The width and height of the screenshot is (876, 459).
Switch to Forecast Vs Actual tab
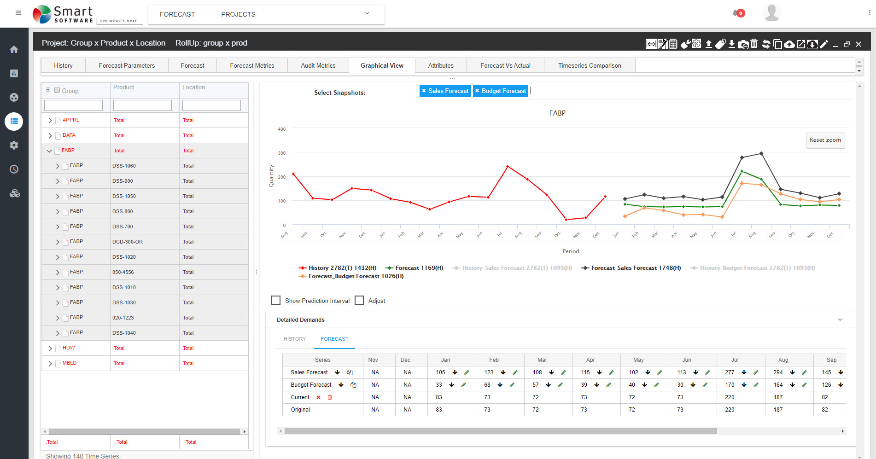505,65
